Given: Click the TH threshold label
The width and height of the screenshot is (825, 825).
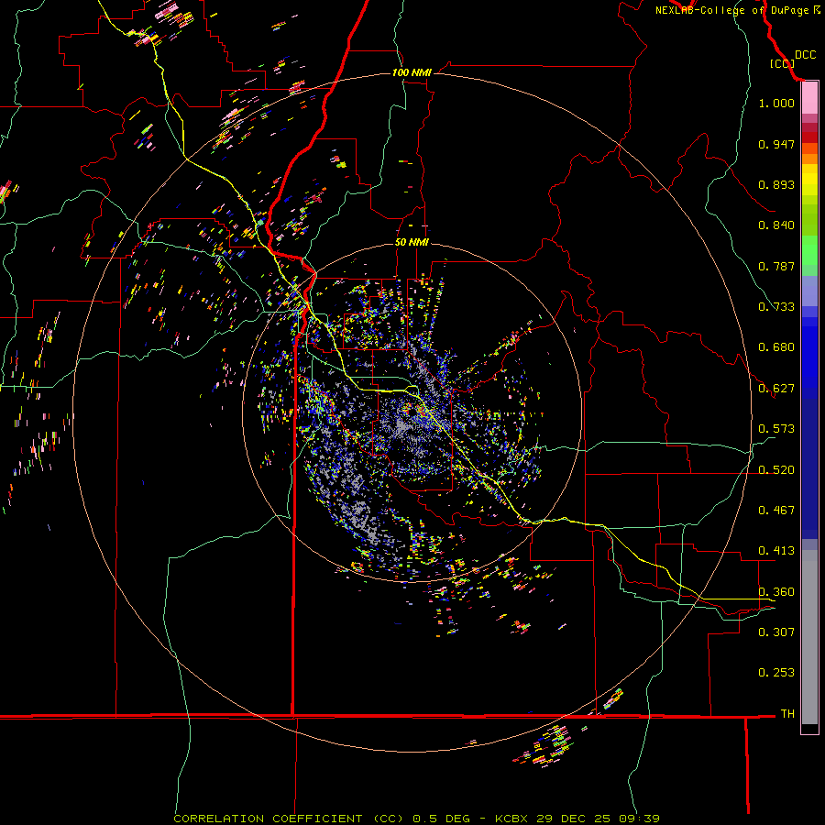Looking at the screenshot, I should click(787, 714).
